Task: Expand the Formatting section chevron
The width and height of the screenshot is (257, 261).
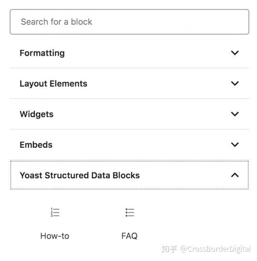Action: pyautogui.click(x=235, y=53)
